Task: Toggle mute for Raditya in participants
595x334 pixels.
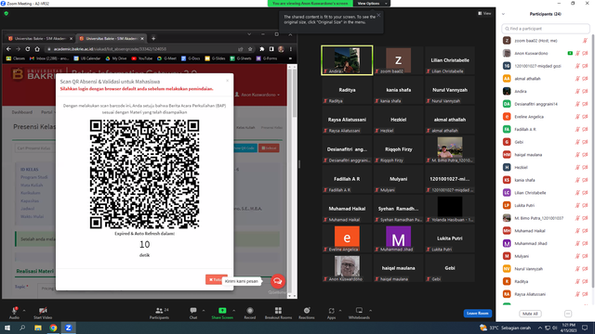Action: [578, 282]
